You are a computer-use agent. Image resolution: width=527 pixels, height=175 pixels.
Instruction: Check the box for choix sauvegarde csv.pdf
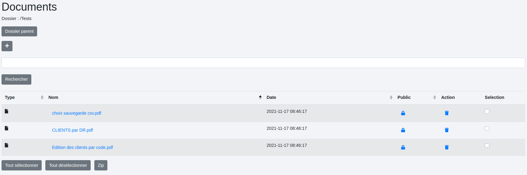(487, 112)
